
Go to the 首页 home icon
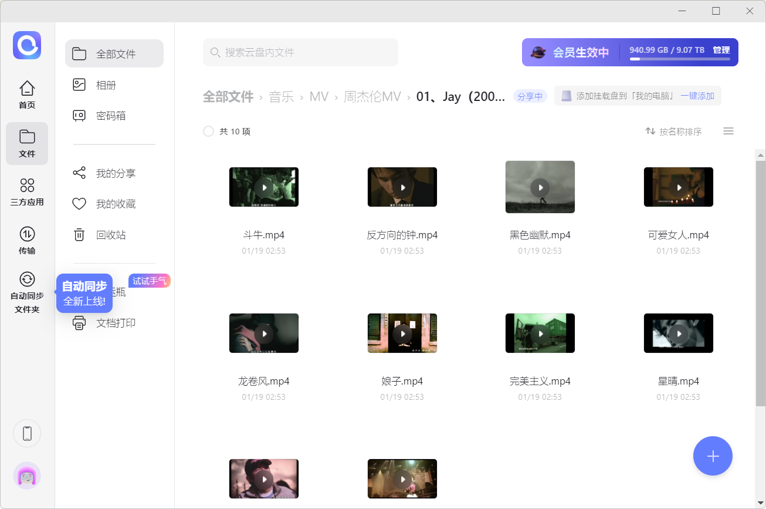click(x=27, y=89)
